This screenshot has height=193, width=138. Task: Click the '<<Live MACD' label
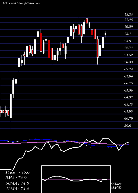click(x=116, y=186)
